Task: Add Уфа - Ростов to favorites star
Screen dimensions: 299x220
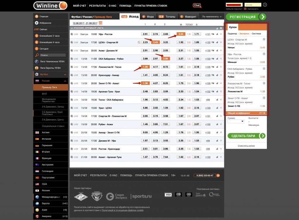Action: tap(221, 34)
